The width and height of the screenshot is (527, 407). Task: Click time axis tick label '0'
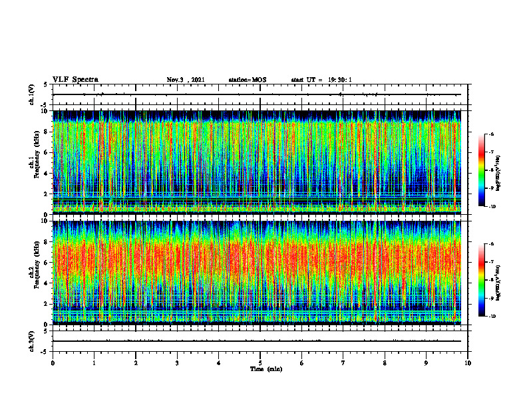(x=53, y=363)
